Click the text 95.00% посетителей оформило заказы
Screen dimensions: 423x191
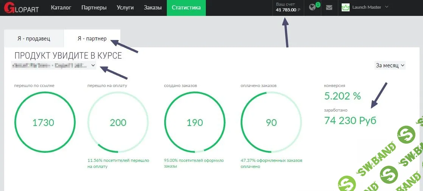tap(194, 163)
